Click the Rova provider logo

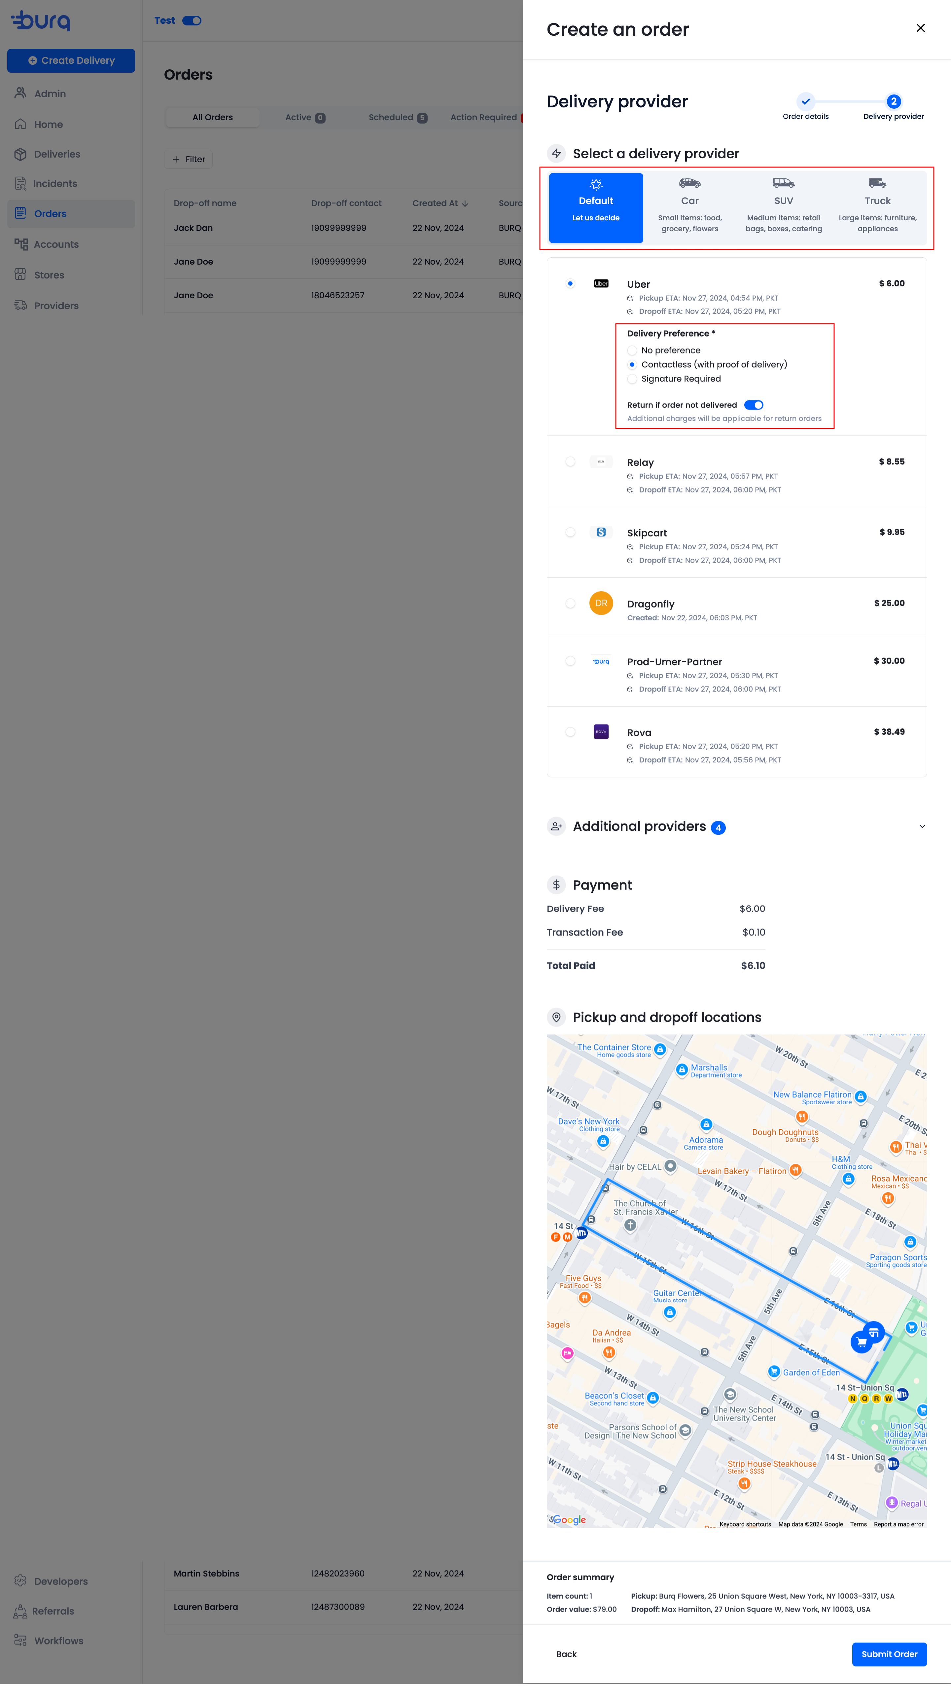click(x=600, y=732)
